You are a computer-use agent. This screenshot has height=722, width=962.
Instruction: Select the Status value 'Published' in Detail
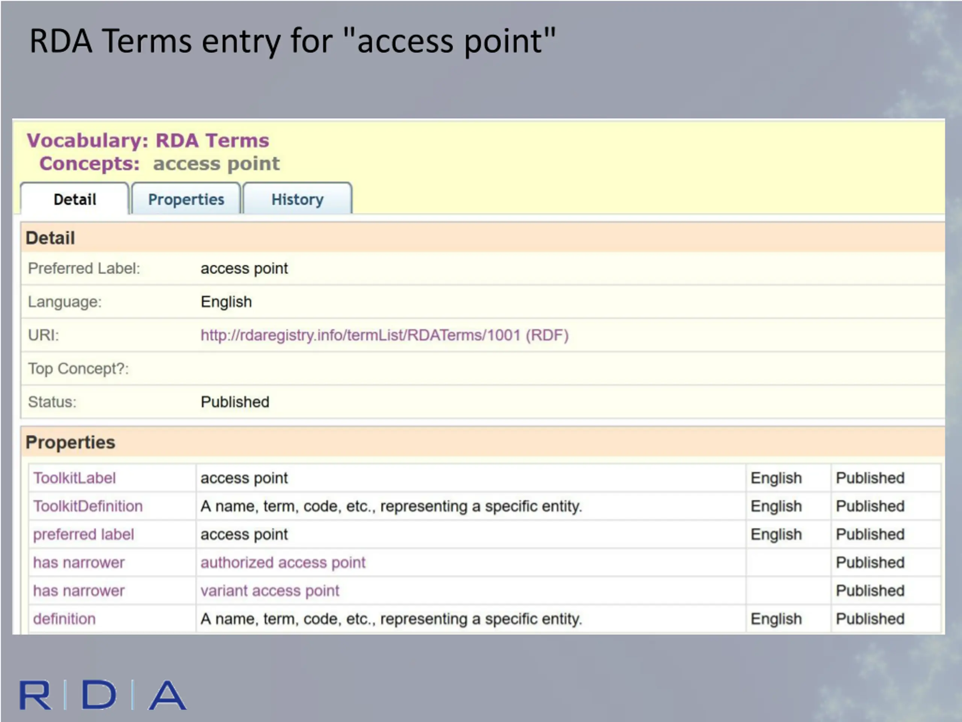[x=235, y=402]
